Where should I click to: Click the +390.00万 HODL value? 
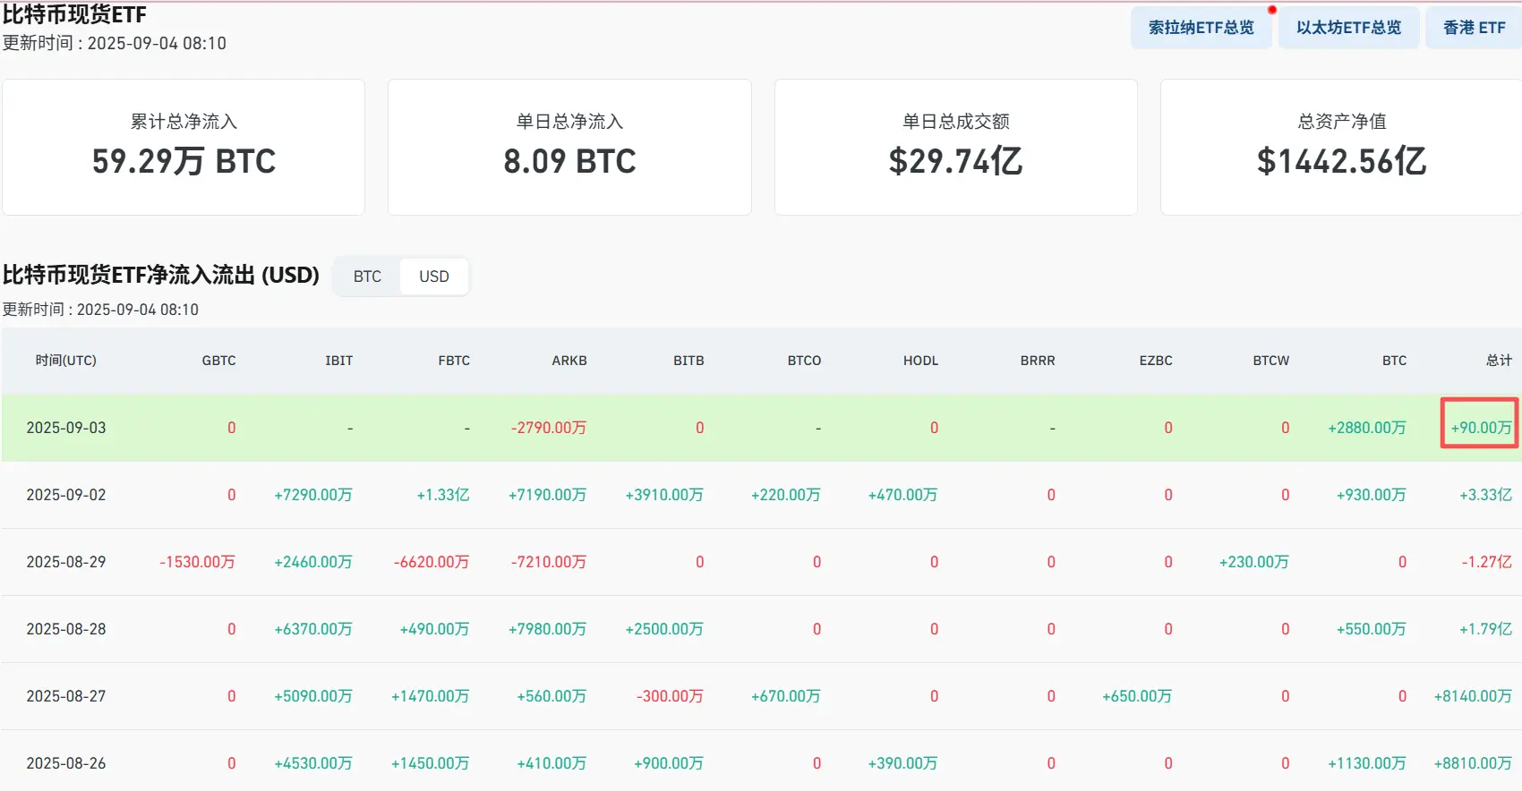(x=902, y=763)
